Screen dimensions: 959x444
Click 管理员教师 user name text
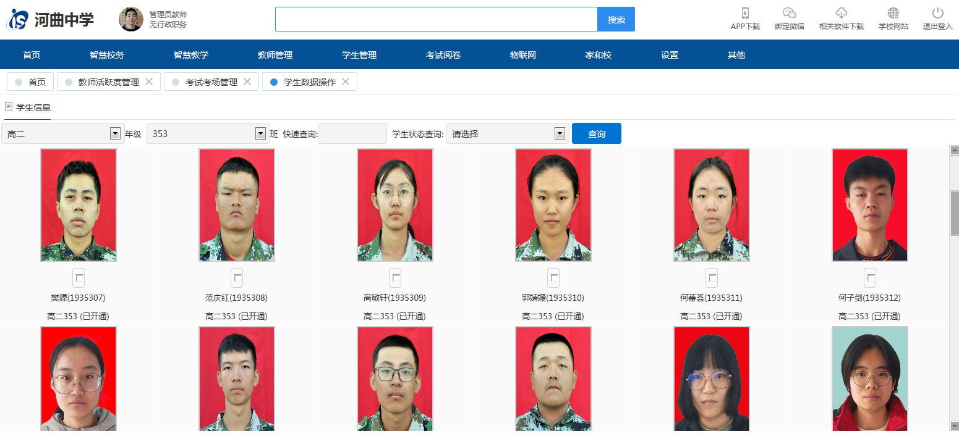pos(168,14)
